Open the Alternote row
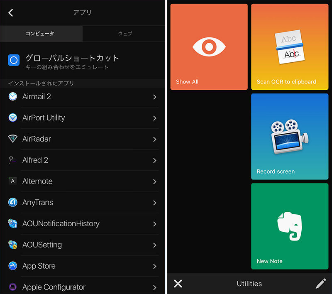 tap(83, 181)
